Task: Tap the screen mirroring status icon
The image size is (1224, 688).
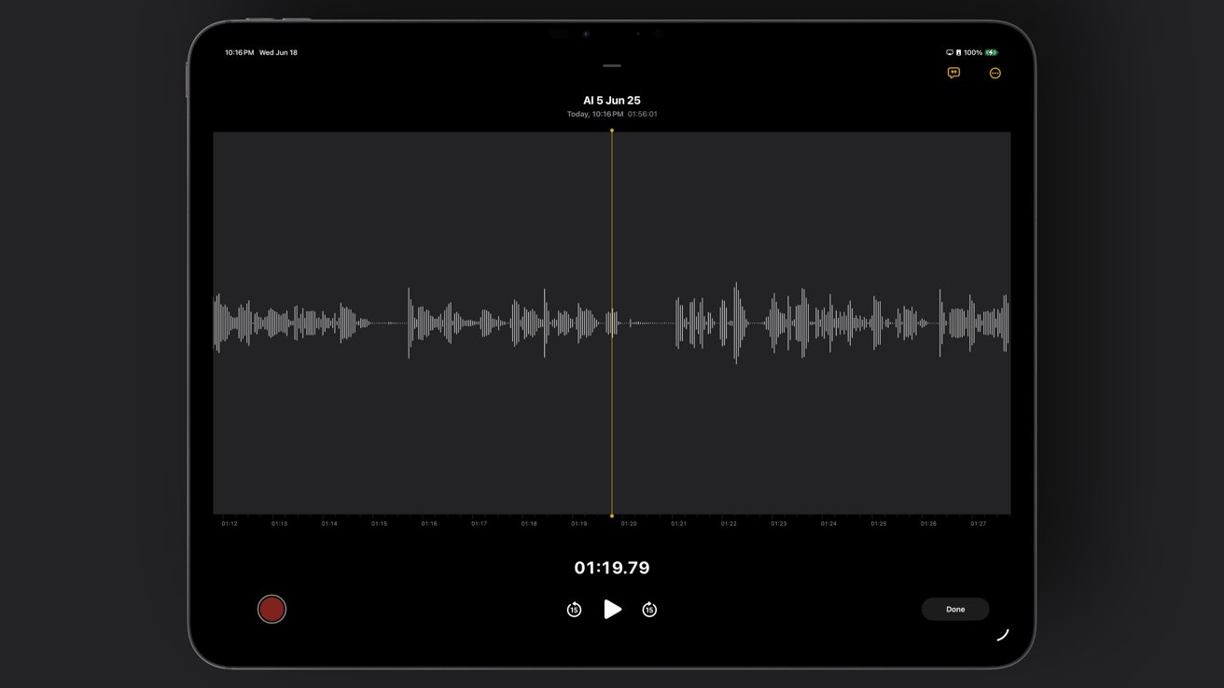Action: [x=950, y=52]
